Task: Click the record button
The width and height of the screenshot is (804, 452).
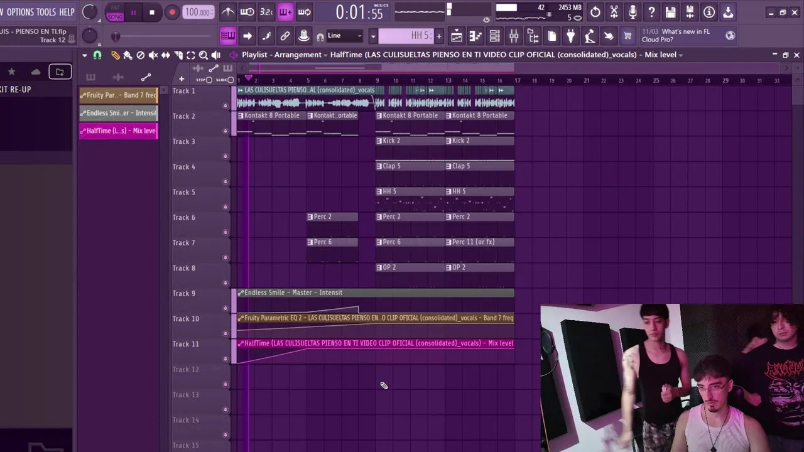Action: [x=171, y=13]
